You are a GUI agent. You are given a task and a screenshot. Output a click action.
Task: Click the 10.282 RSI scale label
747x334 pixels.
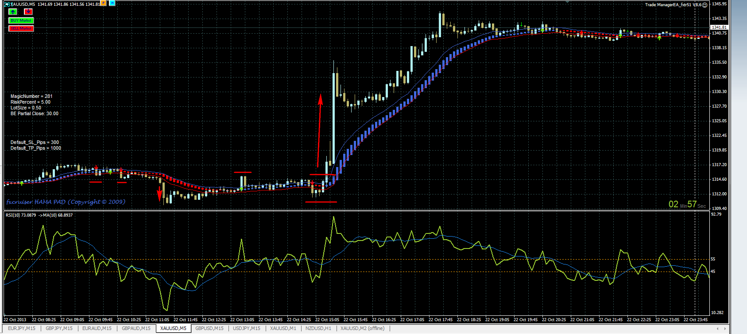click(x=717, y=313)
